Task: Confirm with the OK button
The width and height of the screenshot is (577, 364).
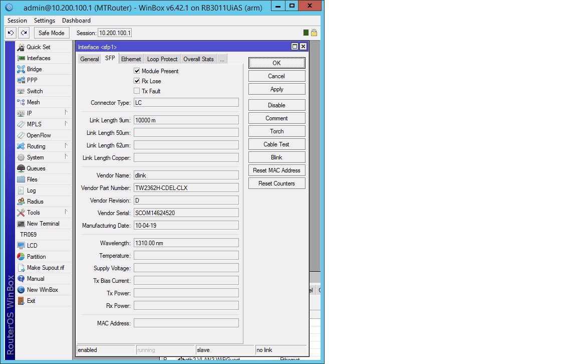Action: click(276, 63)
